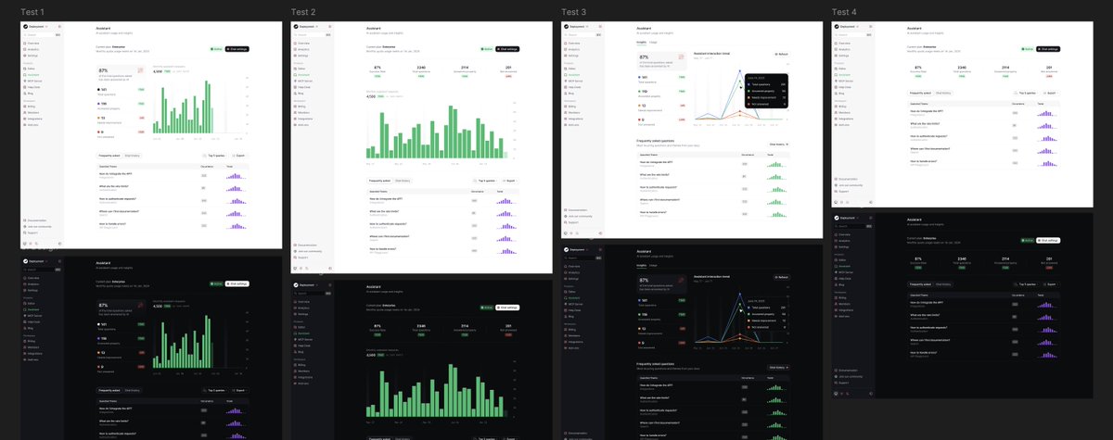
Task: Click 'How do I integrate the API?' row, Test 4 light
Action: coord(983,113)
